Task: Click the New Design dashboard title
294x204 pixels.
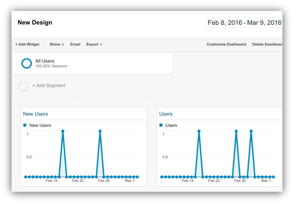Action: (35, 22)
